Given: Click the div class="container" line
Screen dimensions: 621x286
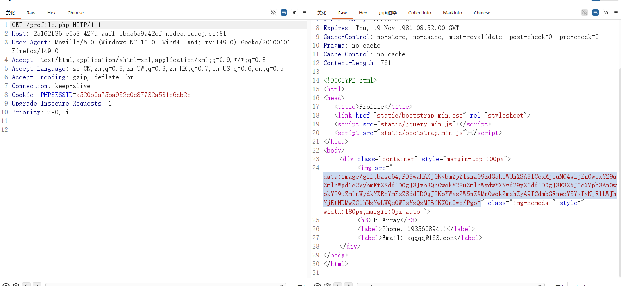Looking at the screenshot, I should pyautogui.click(x=425, y=159).
